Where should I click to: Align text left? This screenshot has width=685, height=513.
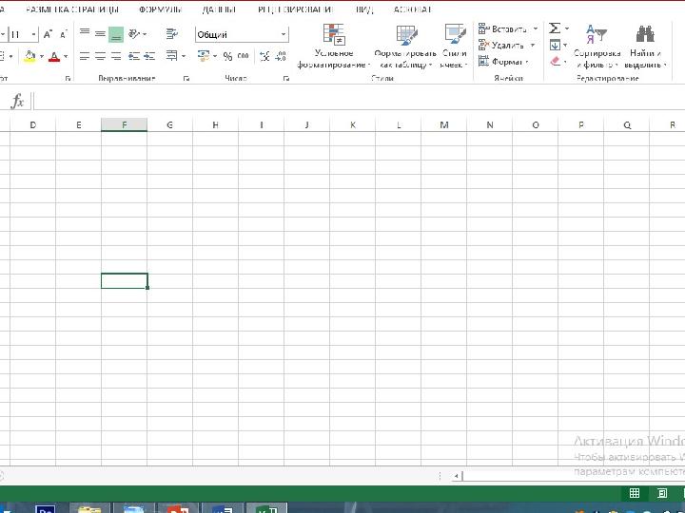coord(85,56)
